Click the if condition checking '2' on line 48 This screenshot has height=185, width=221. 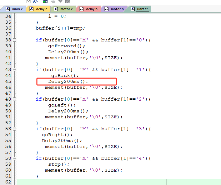pyautogui.click(x=93, y=99)
